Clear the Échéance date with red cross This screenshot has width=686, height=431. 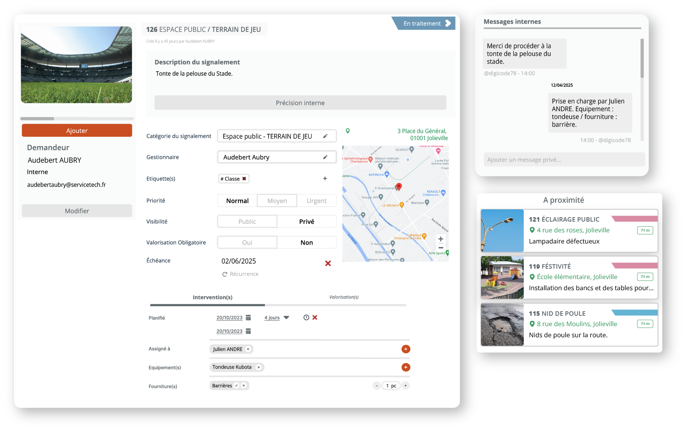[x=328, y=263]
